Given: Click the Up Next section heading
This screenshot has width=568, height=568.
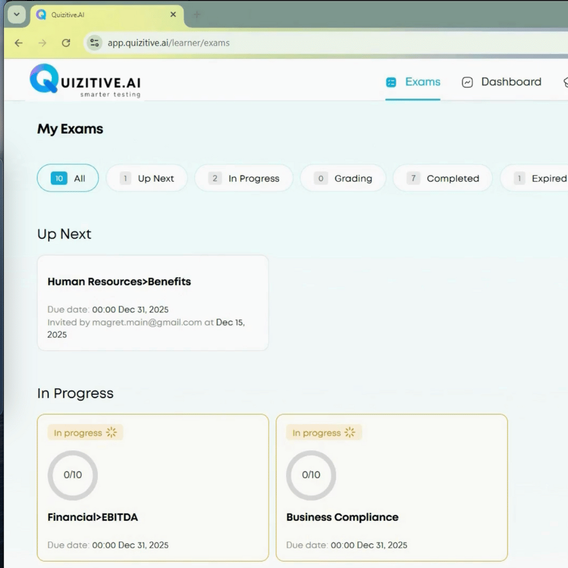Looking at the screenshot, I should pos(64,234).
